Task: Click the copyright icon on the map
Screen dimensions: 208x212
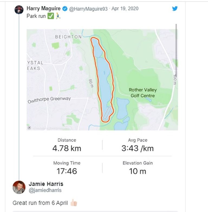Action: point(29,127)
